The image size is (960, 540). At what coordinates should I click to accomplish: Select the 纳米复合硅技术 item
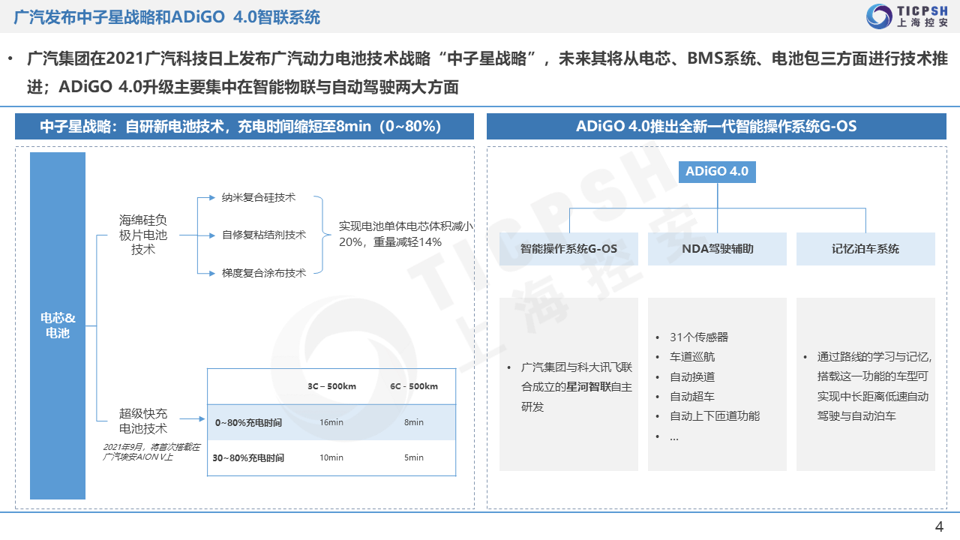click(259, 197)
